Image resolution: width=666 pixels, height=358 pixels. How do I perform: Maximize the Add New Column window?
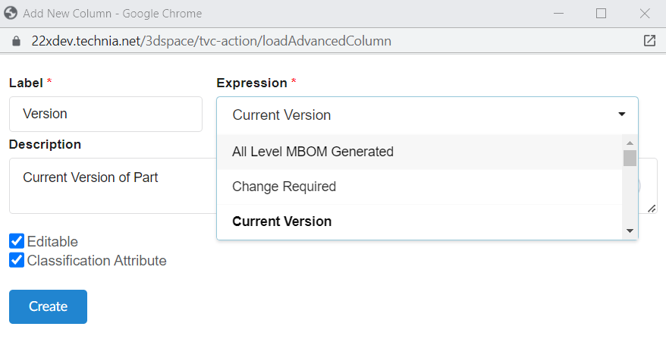(601, 13)
